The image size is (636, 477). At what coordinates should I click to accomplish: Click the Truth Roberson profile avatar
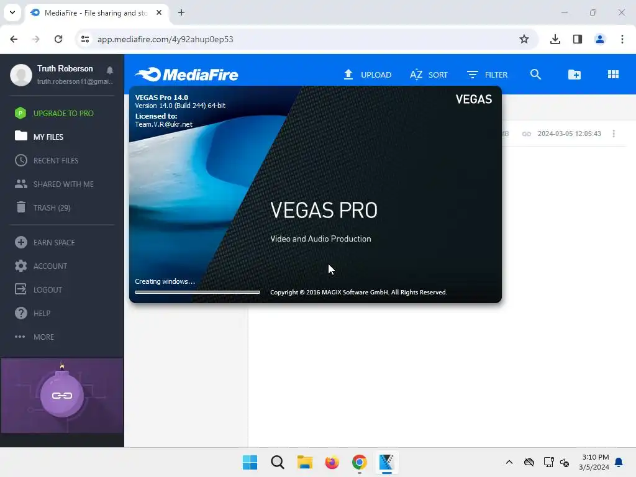[x=21, y=75]
